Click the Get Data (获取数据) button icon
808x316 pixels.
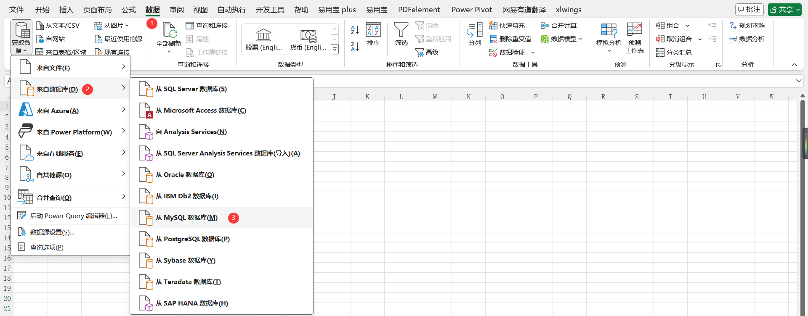tap(21, 30)
